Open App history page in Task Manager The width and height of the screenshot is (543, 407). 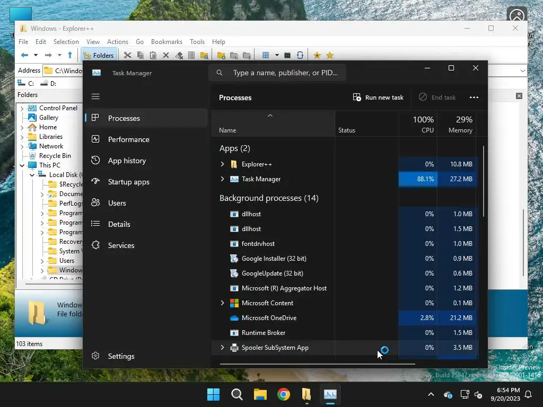[x=146, y=161]
